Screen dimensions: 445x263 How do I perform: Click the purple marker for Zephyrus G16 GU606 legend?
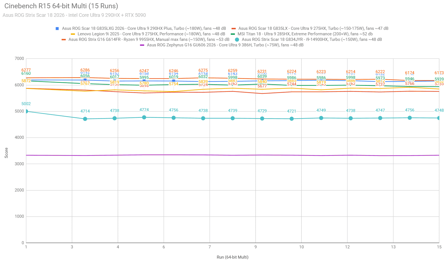tap(142, 45)
